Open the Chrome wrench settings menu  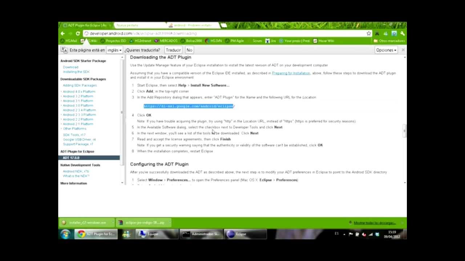402,33
